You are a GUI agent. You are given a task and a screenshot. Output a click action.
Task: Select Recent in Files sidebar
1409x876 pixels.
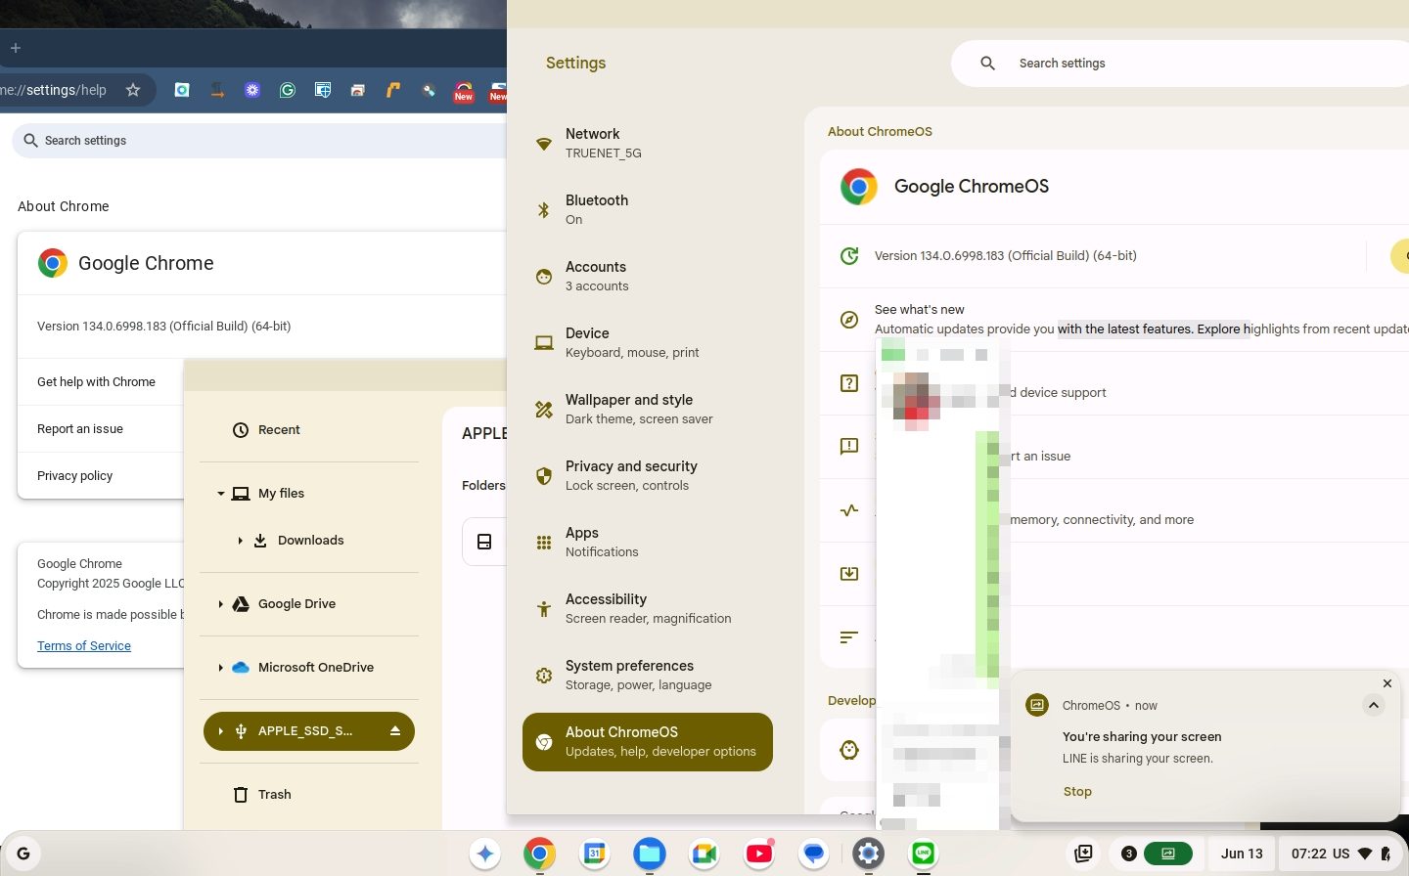(309, 430)
